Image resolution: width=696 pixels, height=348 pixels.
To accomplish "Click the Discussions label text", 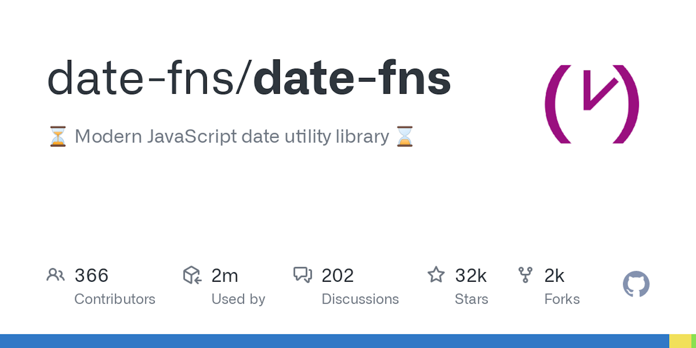I will 360,299.
